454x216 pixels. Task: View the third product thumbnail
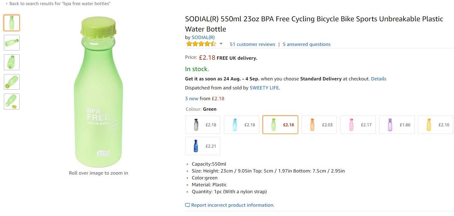12,62
